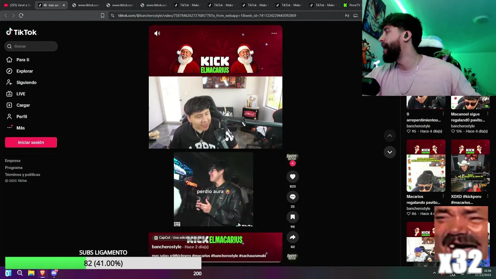Open the bancherostyle username in the video caption
Viewport: 496px width, 279px height.
167,247
